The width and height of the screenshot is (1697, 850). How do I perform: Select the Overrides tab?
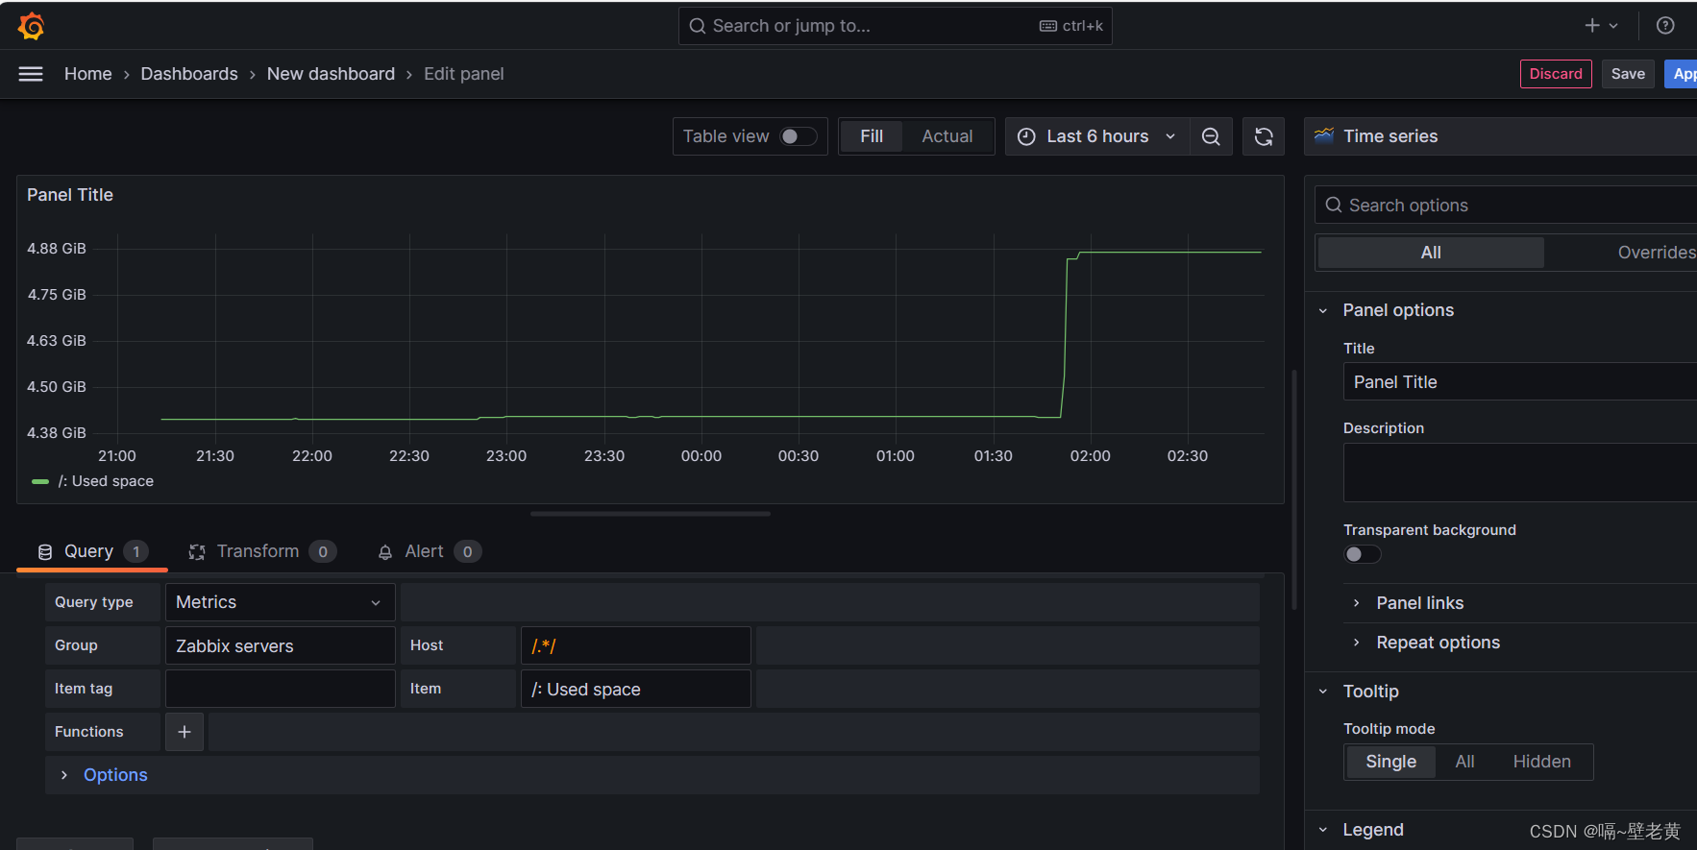click(1656, 253)
